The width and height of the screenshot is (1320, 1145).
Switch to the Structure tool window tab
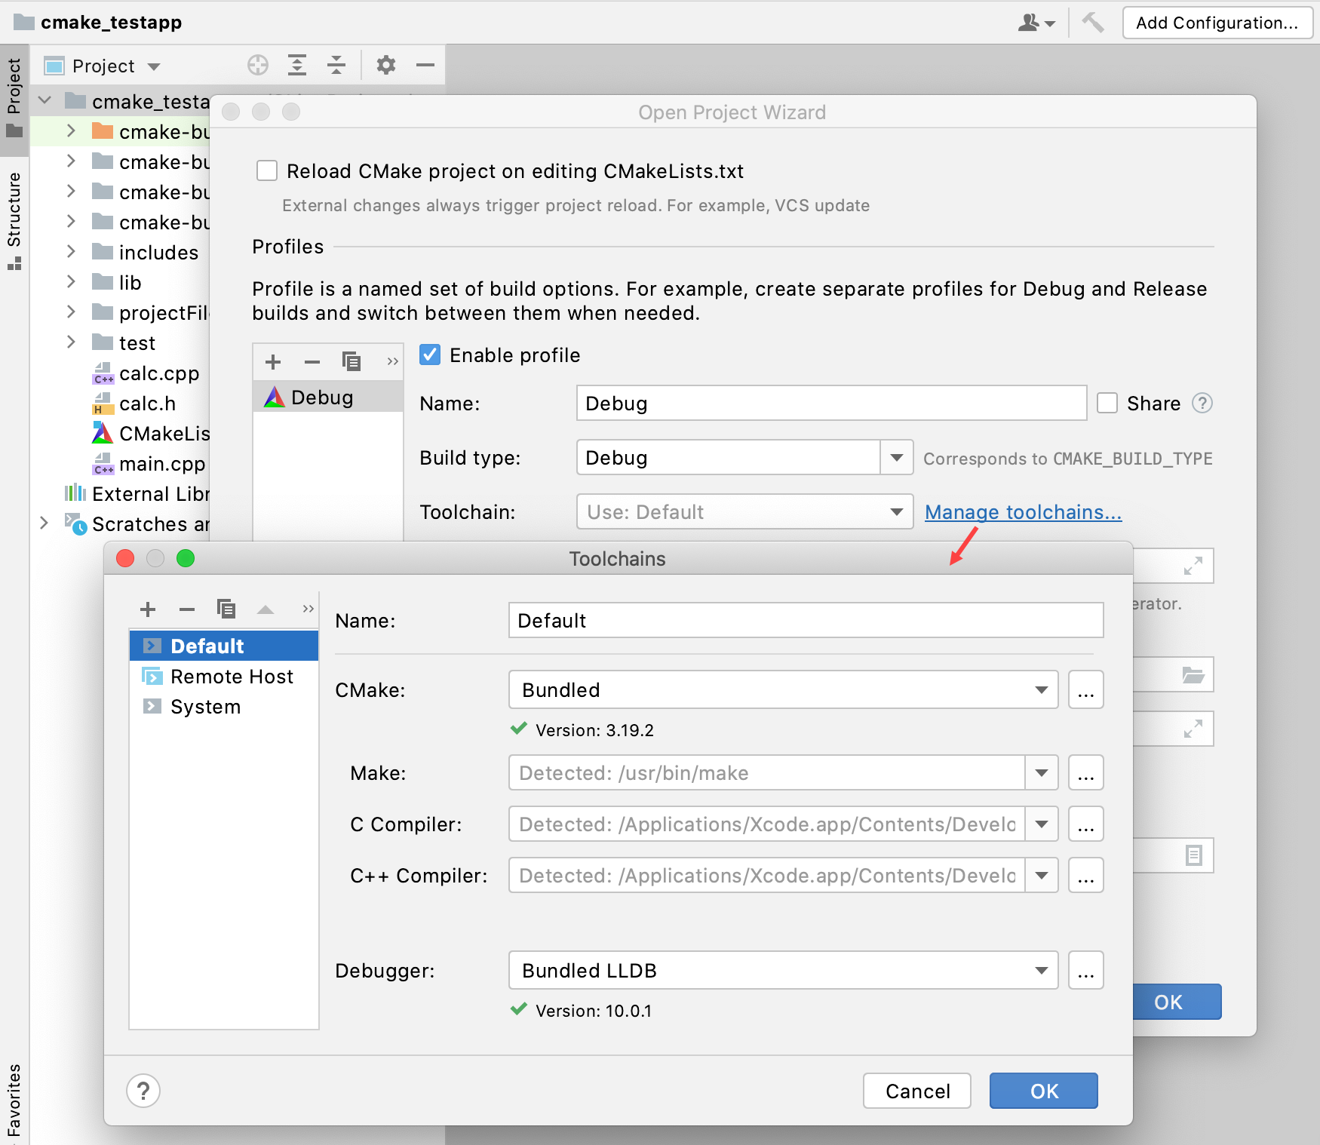tap(13, 219)
